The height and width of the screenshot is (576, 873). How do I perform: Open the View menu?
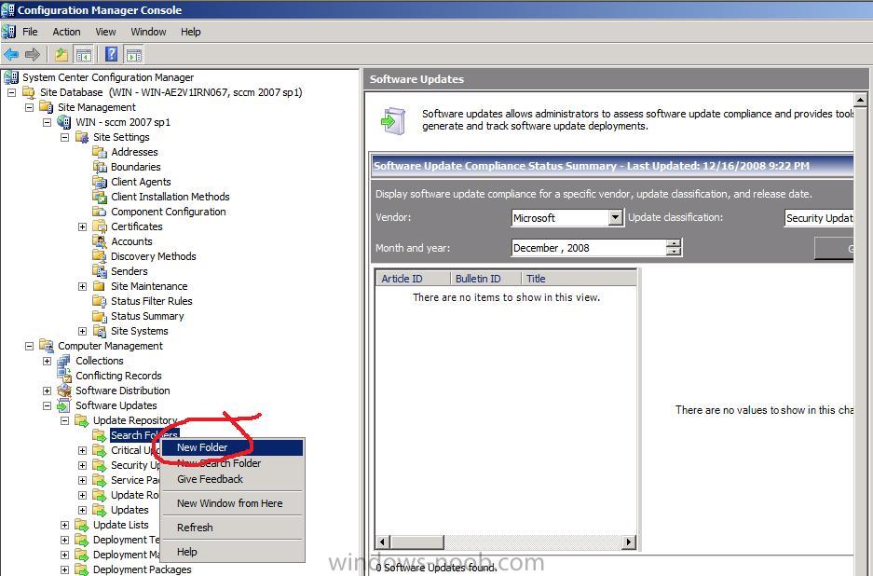point(105,32)
